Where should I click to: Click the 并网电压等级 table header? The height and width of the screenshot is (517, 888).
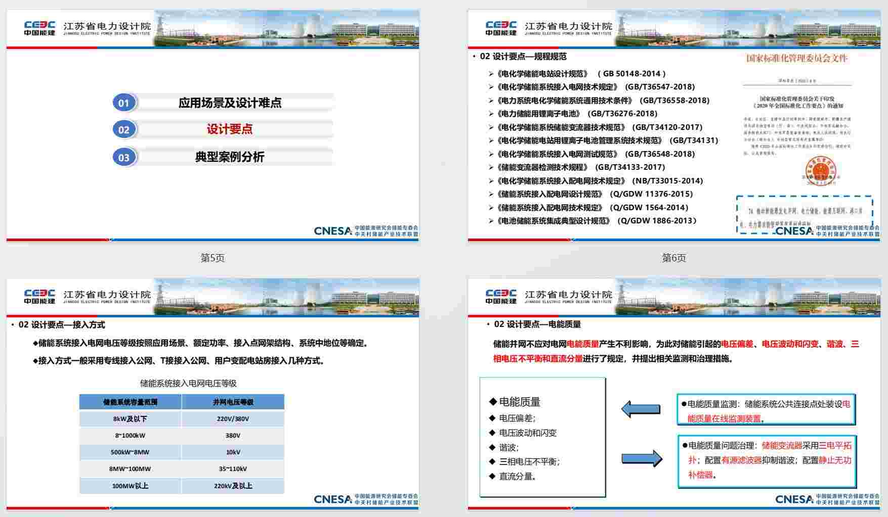(x=233, y=402)
